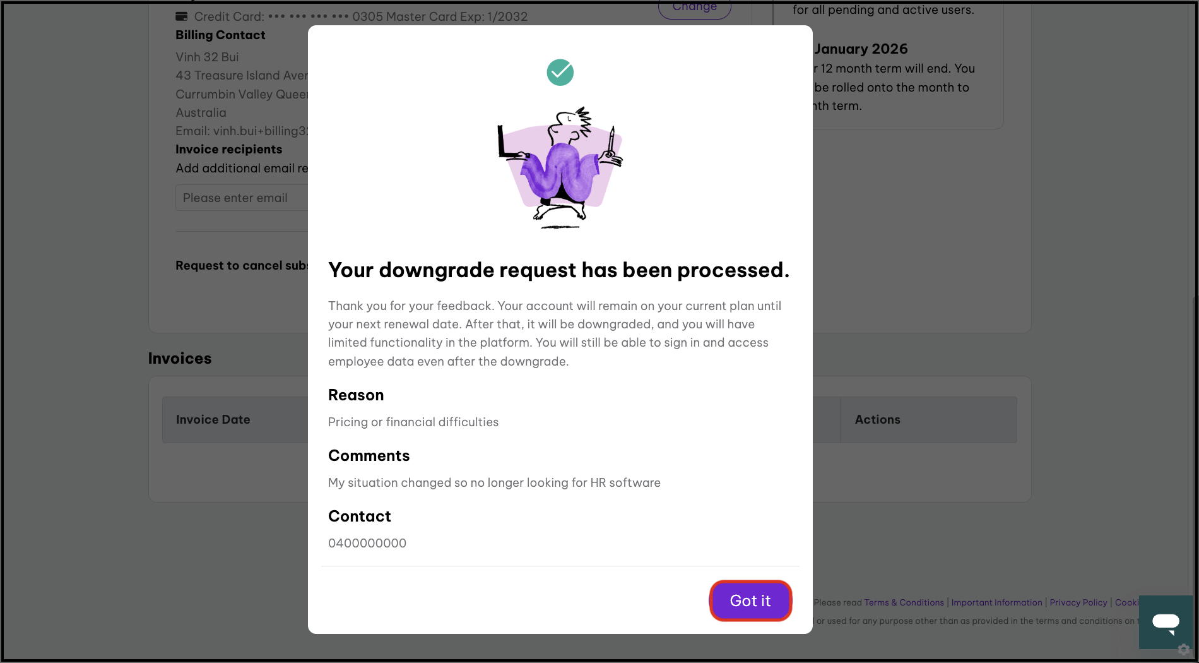Click the Got it button
The image size is (1199, 663).
click(x=750, y=600)
